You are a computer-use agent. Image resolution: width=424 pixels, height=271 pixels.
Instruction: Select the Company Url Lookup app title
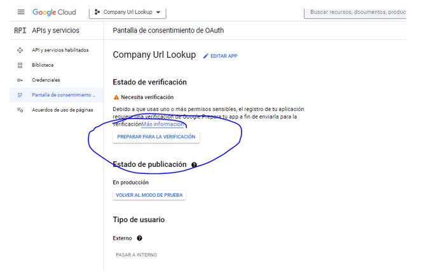click(154, 55)
